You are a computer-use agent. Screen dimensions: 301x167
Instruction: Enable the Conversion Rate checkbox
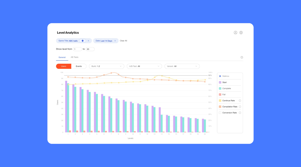220,113
